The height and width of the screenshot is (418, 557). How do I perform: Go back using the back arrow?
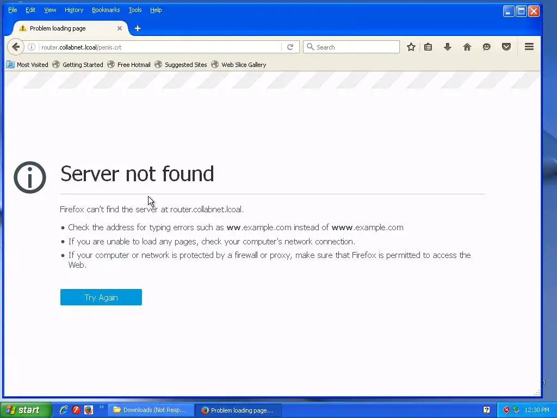(16, 47)
